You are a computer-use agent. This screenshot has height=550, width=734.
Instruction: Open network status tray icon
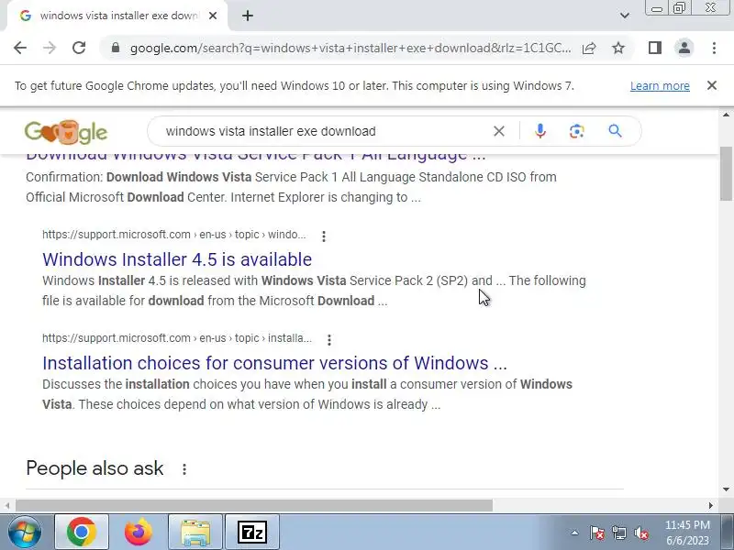point(618,533)
